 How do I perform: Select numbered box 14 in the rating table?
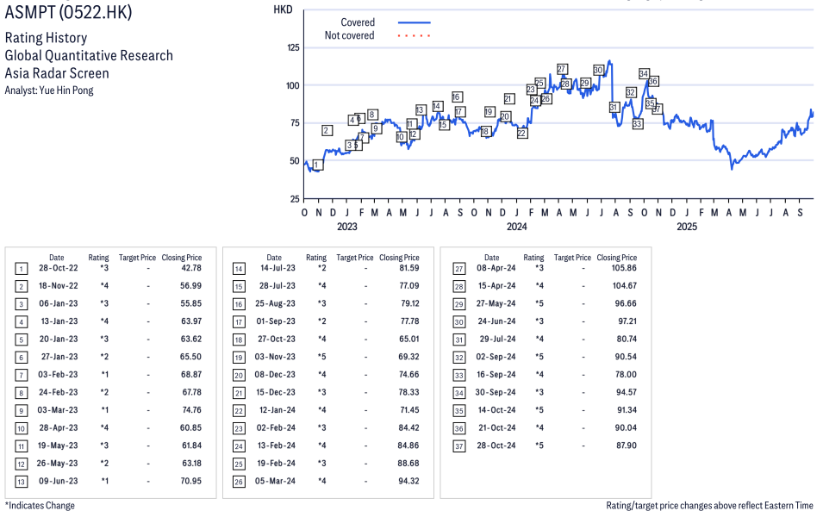click(239, 269)
